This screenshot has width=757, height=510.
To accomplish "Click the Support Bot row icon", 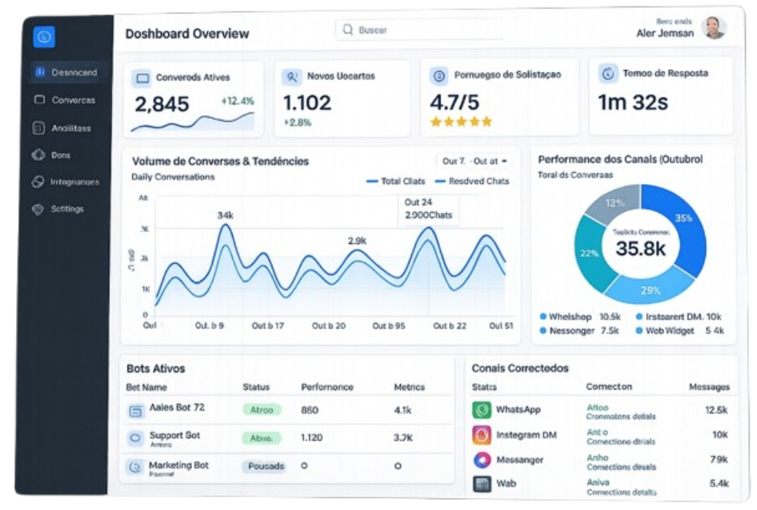I will click(135, 438).
